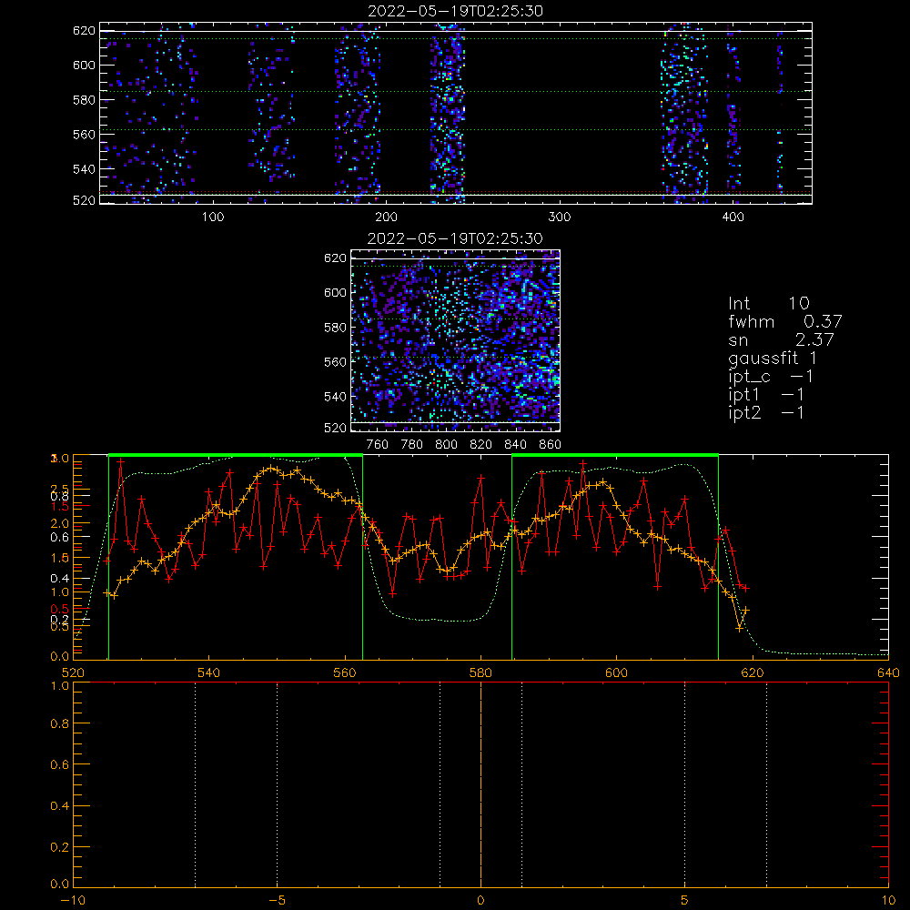The image size is (910, 910).
Task: Click the '-10' tick label on bottom axis
Action: coord(73,900)
